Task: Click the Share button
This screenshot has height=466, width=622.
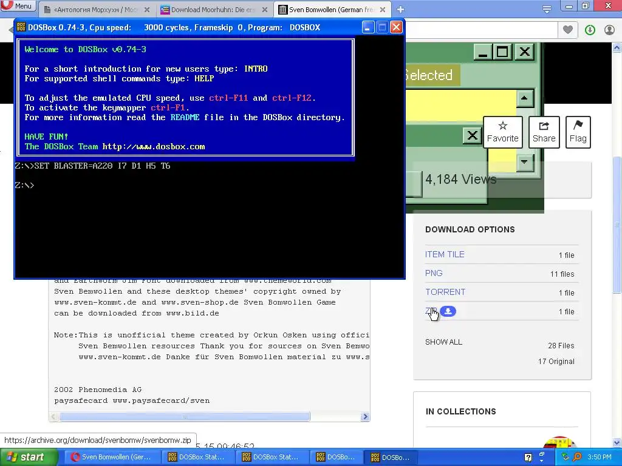Action: (544, 132)
